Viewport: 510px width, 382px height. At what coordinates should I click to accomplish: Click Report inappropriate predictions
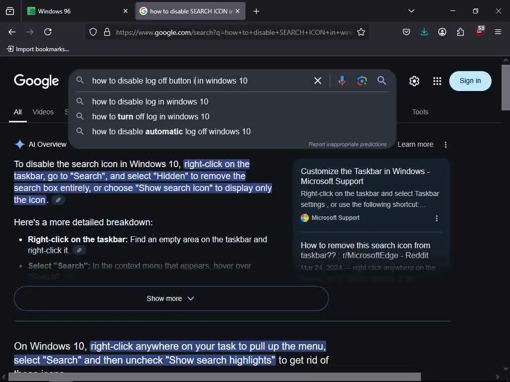pos(347,144)
